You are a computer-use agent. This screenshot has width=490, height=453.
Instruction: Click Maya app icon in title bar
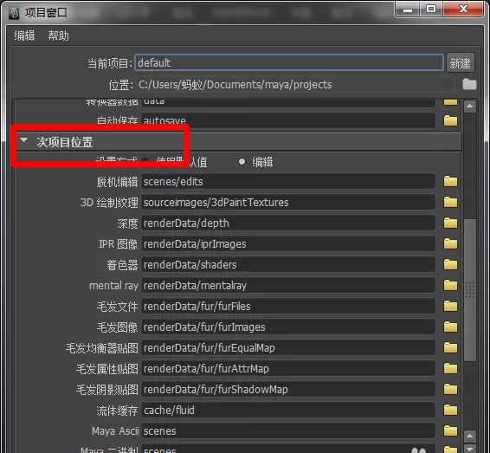coord(14,13)
